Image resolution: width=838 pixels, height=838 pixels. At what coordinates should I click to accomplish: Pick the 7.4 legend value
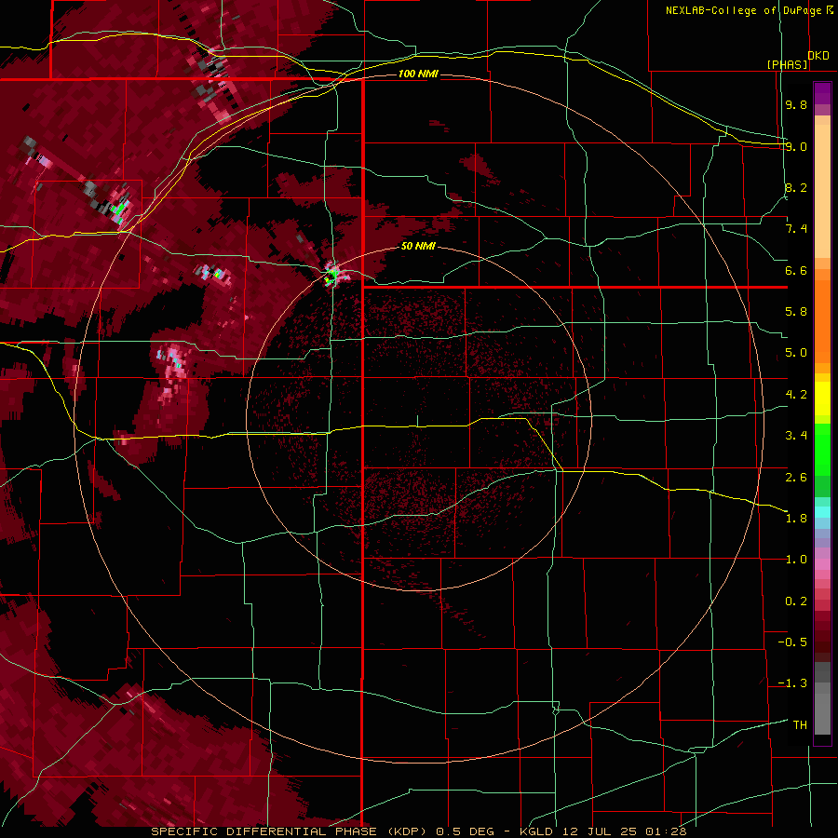(796, 229)
